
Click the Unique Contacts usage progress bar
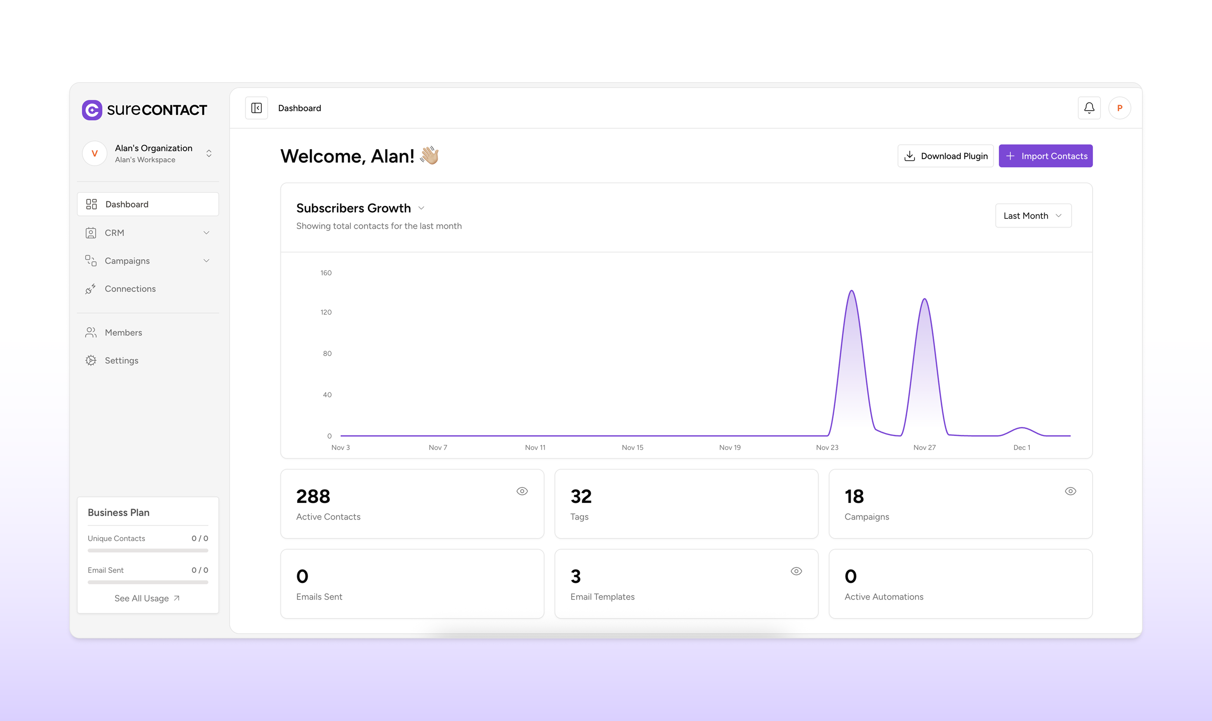[148, 550]
